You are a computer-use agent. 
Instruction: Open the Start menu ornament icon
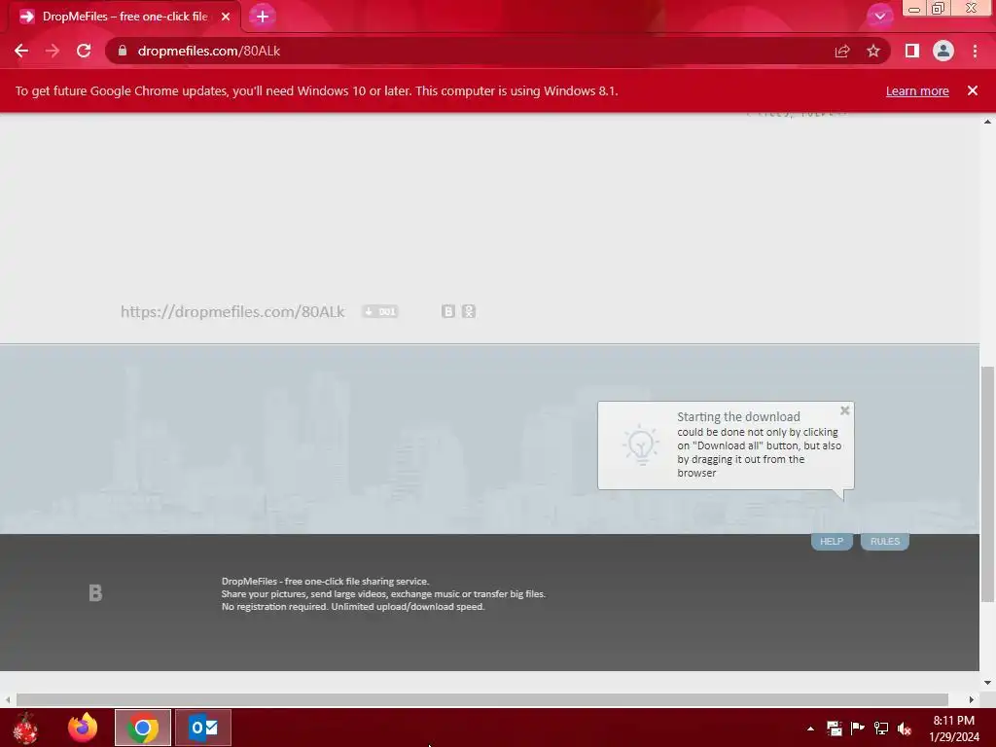pos(25,728)
